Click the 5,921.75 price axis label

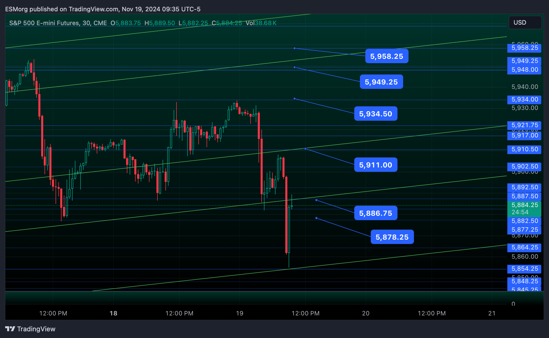click(524, 125)
